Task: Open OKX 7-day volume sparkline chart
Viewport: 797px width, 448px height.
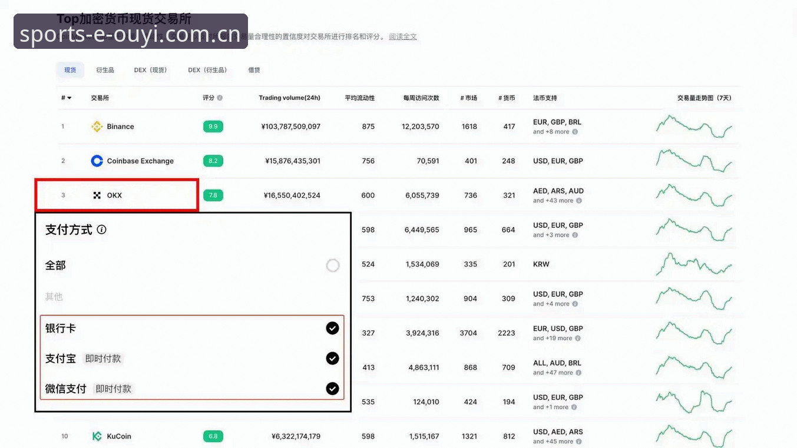Action: click(x=694, y=195)
